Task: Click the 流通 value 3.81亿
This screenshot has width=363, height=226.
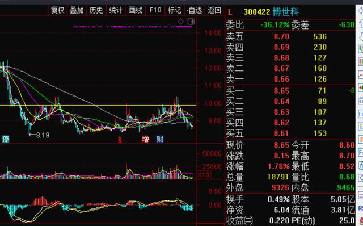Action: [343, 210]
